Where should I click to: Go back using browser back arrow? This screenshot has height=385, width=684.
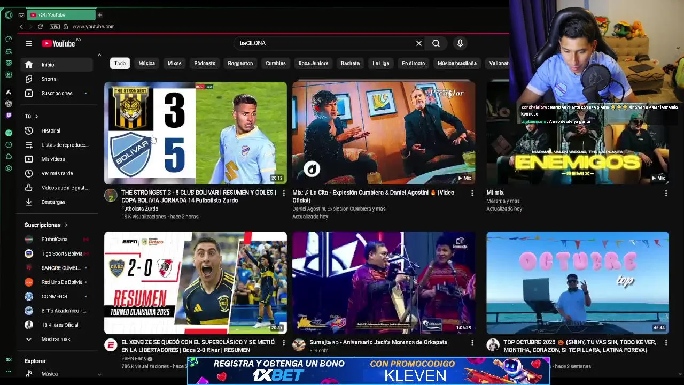(21, 27)
